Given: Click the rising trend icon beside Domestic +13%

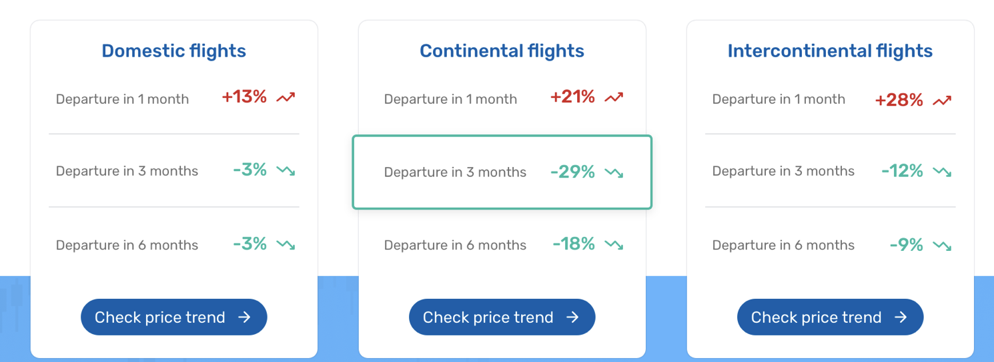Looking at the screenshot, I should [286, 98].
